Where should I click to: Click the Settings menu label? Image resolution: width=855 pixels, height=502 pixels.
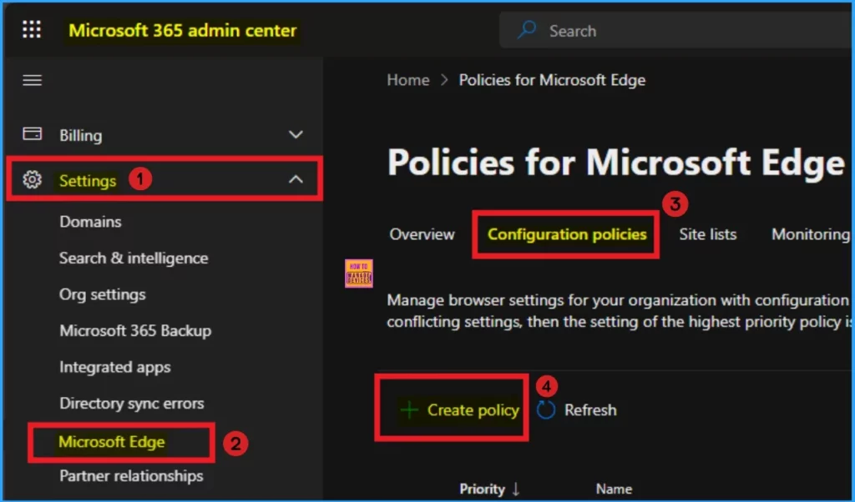click(88, 180)
